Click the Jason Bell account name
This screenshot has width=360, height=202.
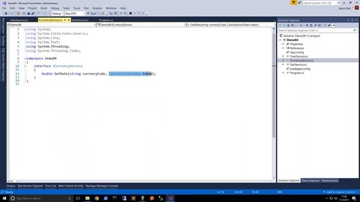344,8
